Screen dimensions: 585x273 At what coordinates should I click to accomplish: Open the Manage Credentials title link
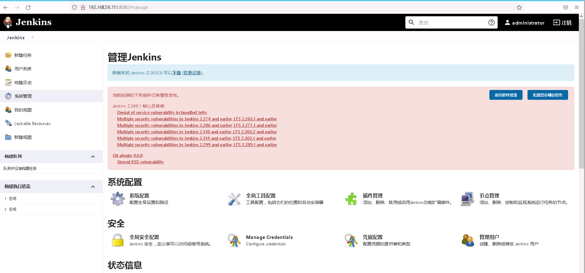pos(269,237)
